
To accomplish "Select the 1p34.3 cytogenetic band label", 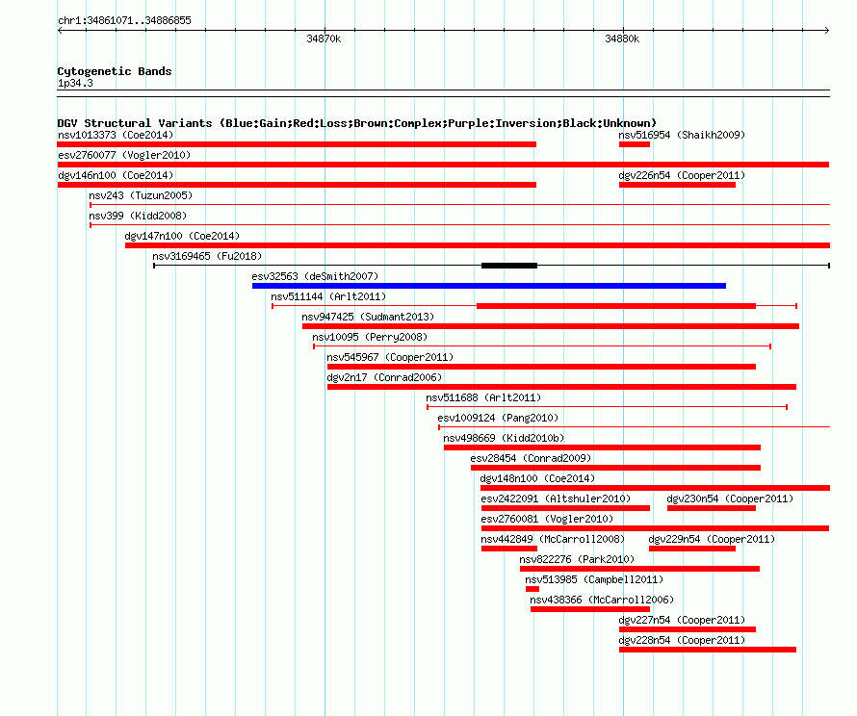I will tap(75, 83).
